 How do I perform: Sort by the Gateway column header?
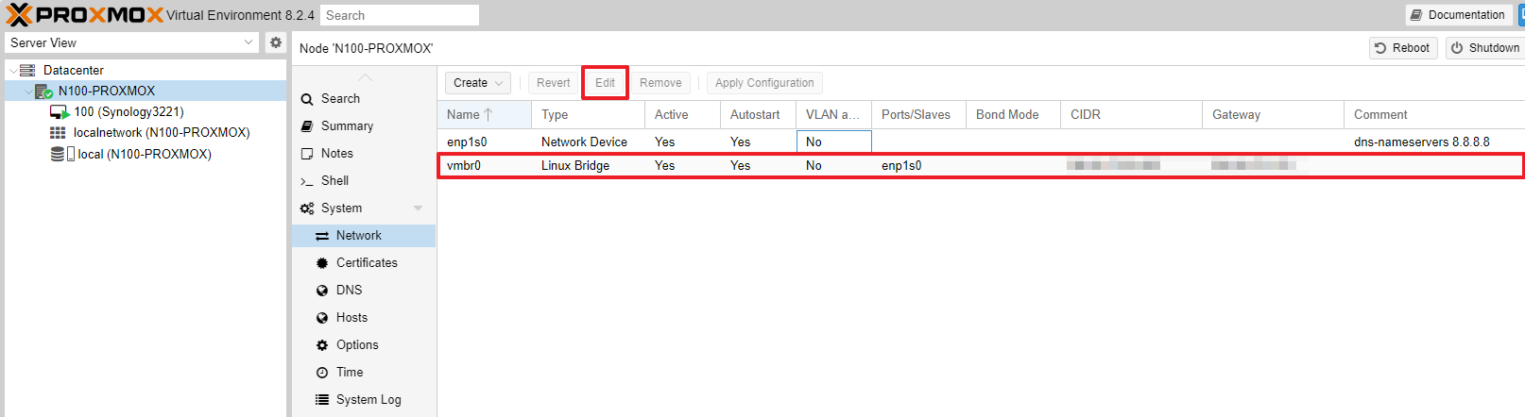pos(1273,114)
